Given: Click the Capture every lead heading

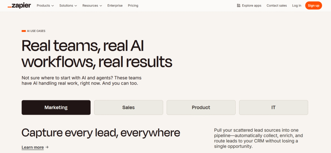Looking at the screenshot, I should pos(101,132).
